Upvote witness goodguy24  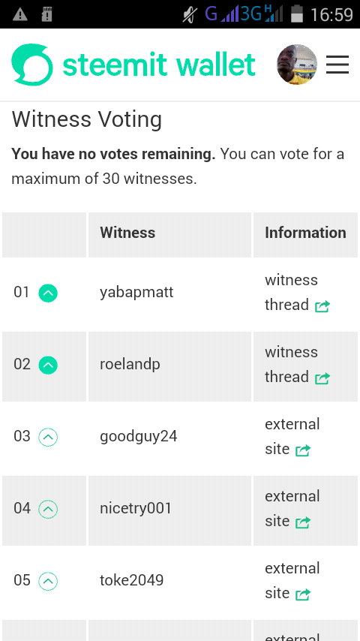point(48,437)
